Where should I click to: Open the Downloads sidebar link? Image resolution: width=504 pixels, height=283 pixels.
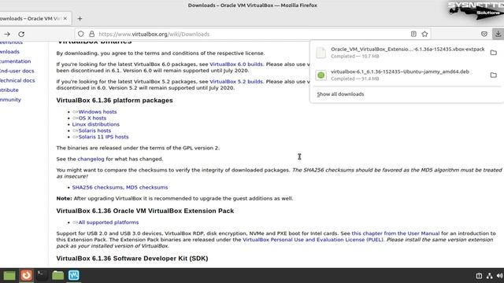[9, 52]
